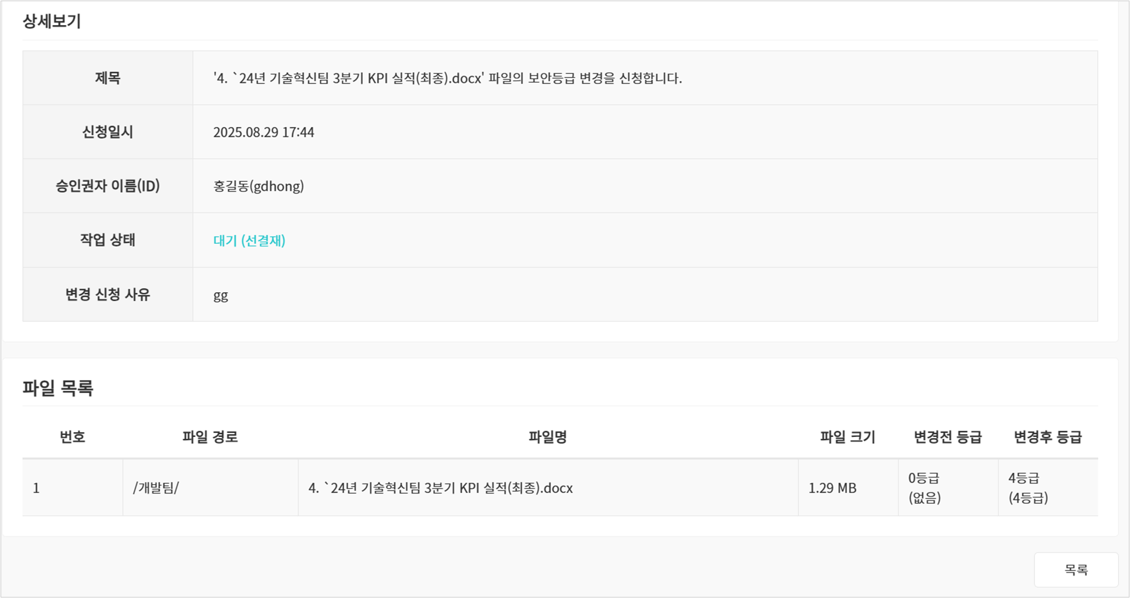
Task: Click the title text of the request
Action: click(447, 78)
